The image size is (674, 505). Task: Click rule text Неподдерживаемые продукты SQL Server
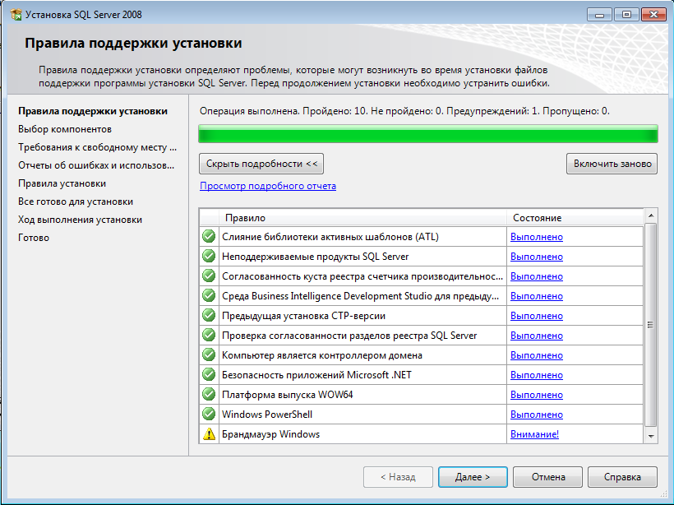tap(315, 257)
